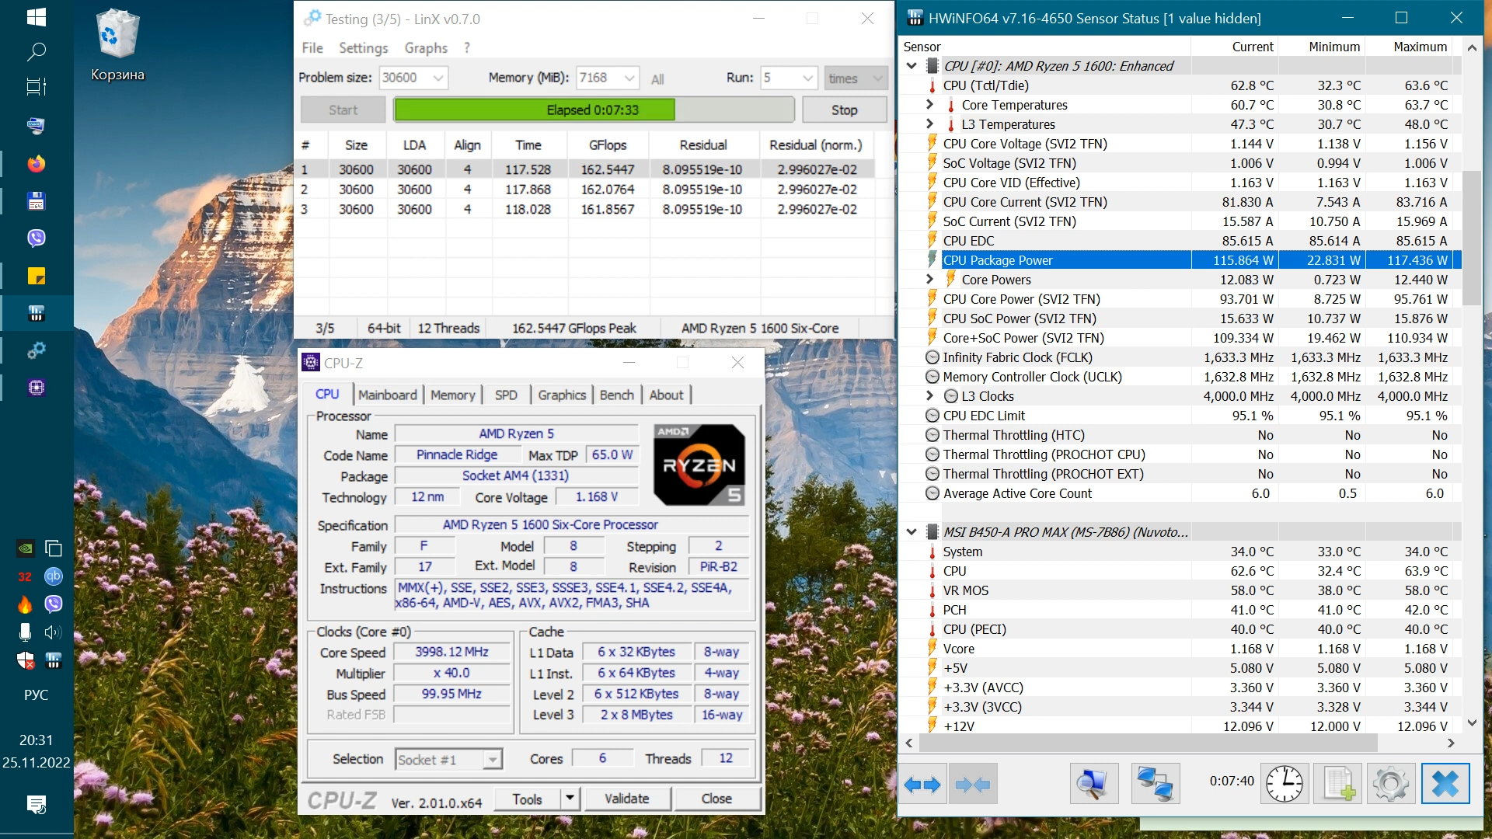
Task: Click Firefox icon in the taskbar
Action: [36, 164]
